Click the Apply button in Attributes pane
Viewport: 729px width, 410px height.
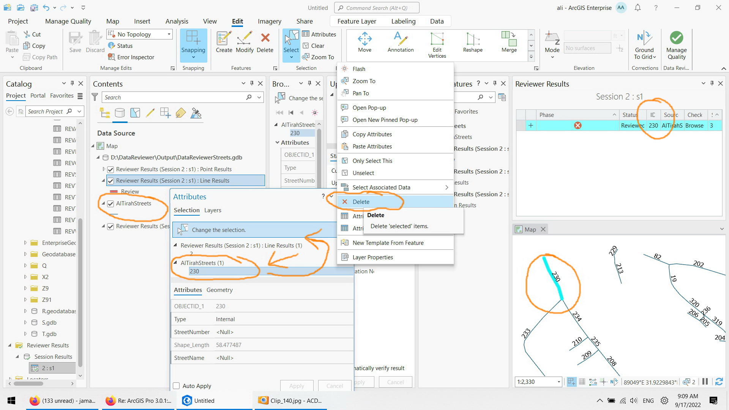(297, 386)
